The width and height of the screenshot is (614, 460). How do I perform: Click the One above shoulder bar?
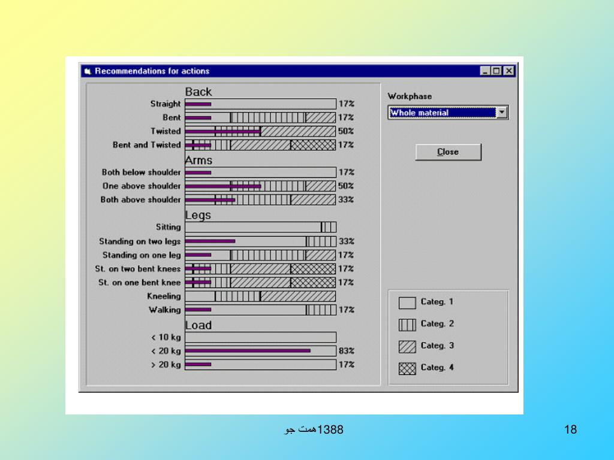coord(260,186)
